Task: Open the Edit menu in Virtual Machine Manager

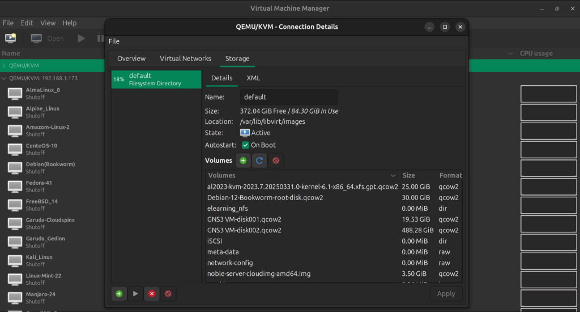Action: pyautogui.click(x=27, y=23)
